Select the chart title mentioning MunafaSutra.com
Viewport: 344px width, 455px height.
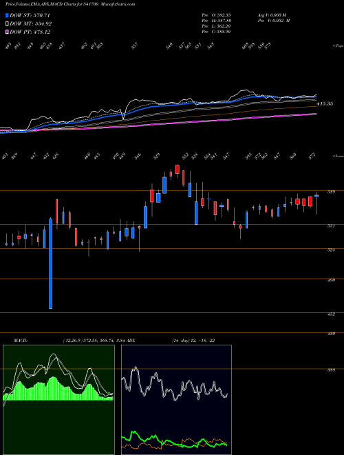70,4
